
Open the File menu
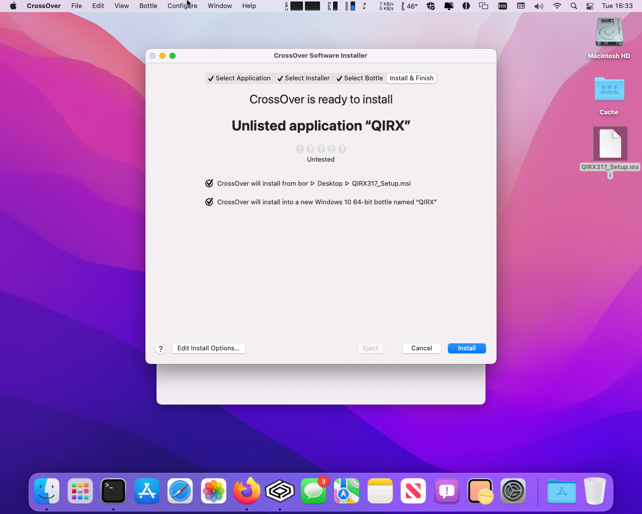coord(77,6)
